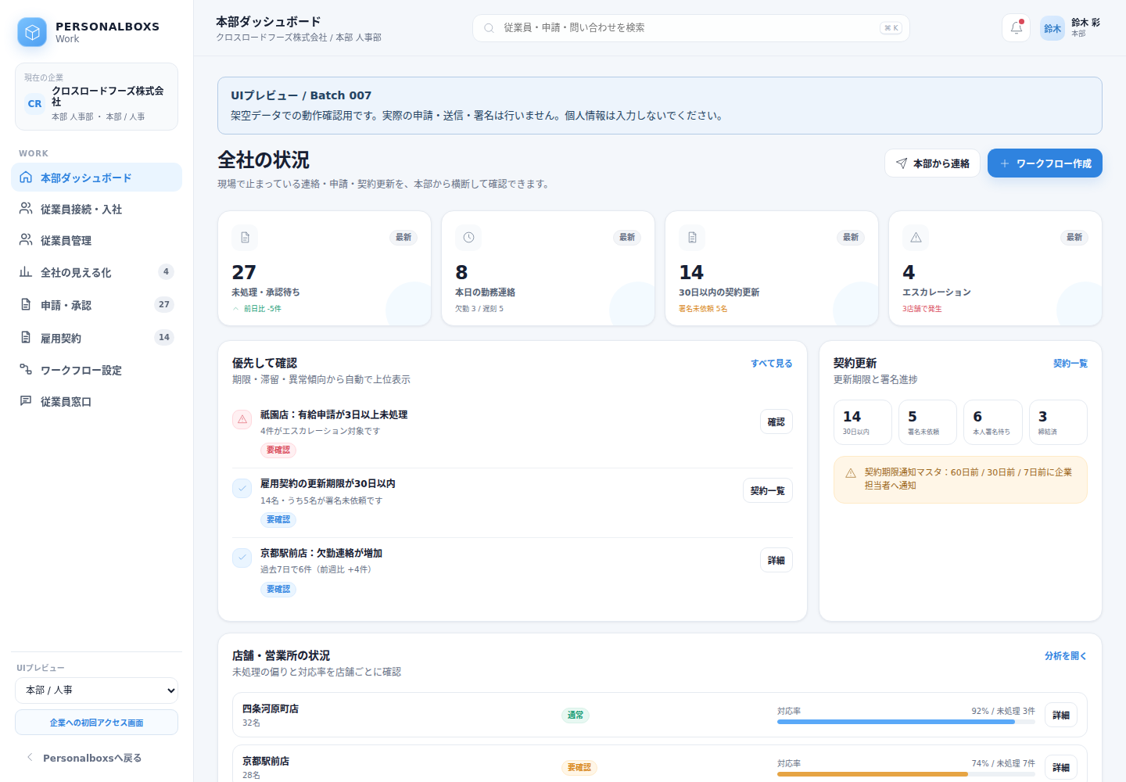
Task: Click Personalboxsへ戻る link
Action: (91, 758)
